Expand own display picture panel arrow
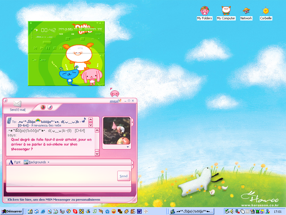Viewport: 286px width, 215px height. [x=132, y=165]
